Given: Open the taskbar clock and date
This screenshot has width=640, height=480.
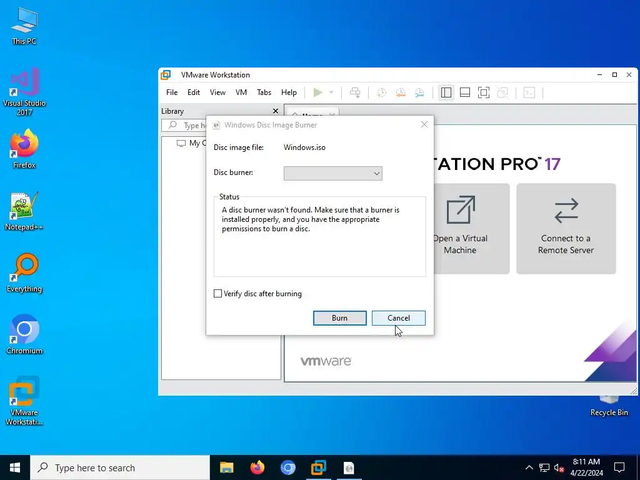Looking at the screenshot, I should coord(586,467).
